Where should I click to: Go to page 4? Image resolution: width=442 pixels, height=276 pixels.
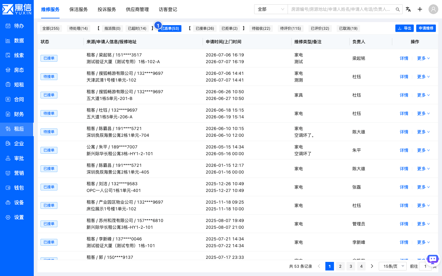(x=361, y=266)
